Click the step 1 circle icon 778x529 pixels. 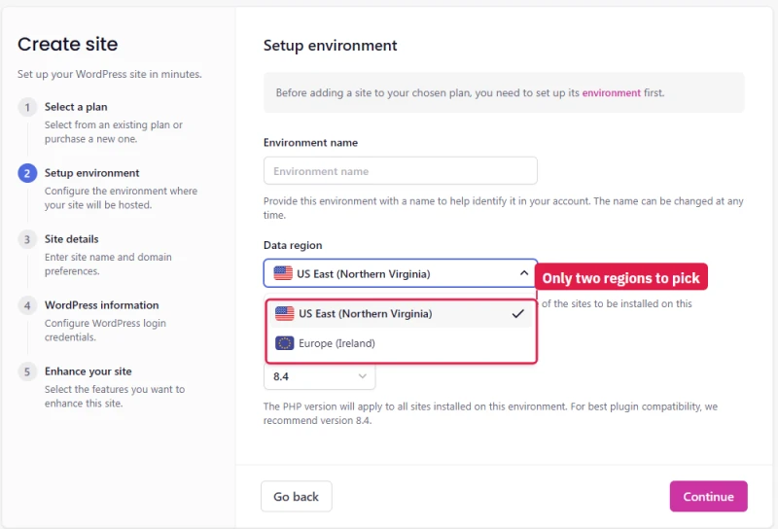(x=27, y=107)
